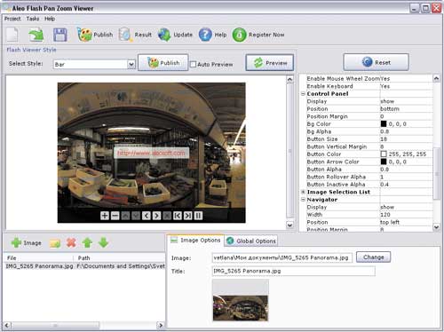Switch to Global Options tab
The height and width of the screenshot is (332, 444).
point(251,241)
